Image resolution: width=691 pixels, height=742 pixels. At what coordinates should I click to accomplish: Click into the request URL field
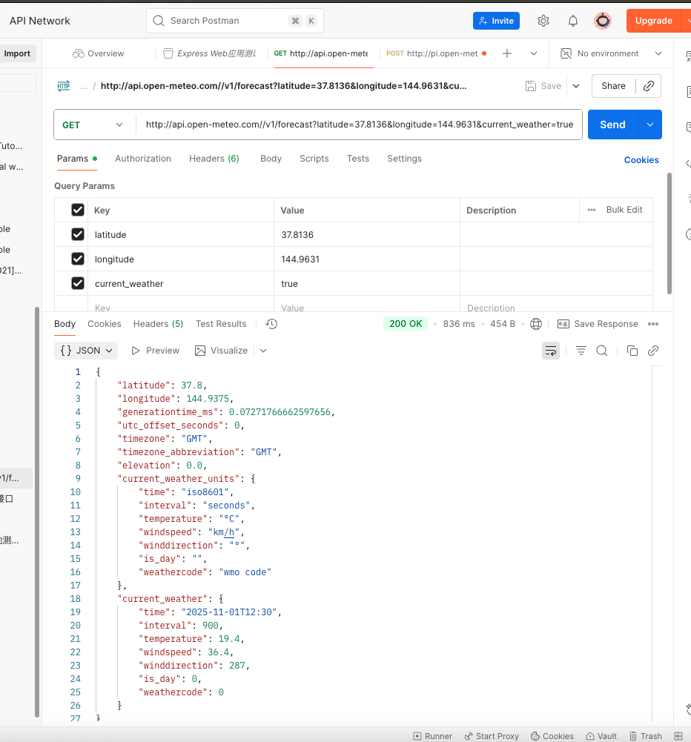360,125
